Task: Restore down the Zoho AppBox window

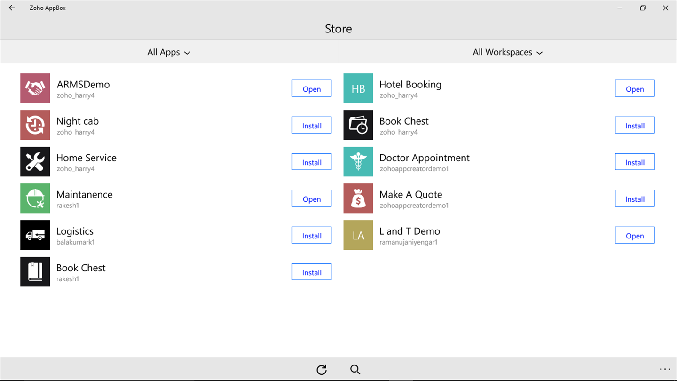Action: [x=643, y=8]
